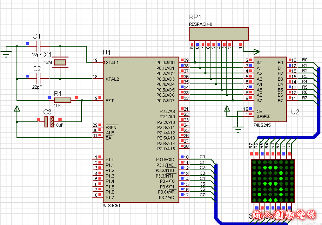322x225 pixels.
Task: Click the AT89C51 part name label
Action: click(111, 206)
